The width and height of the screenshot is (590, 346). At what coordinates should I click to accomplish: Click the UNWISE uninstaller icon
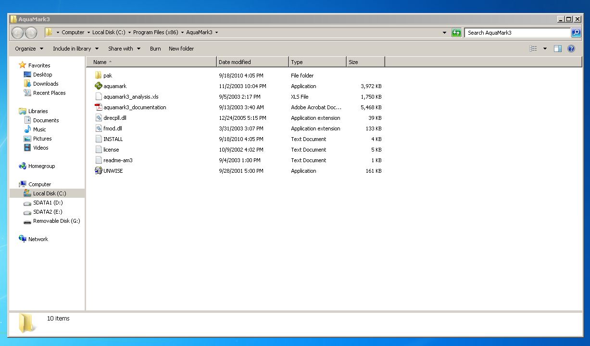pos(99,171)
